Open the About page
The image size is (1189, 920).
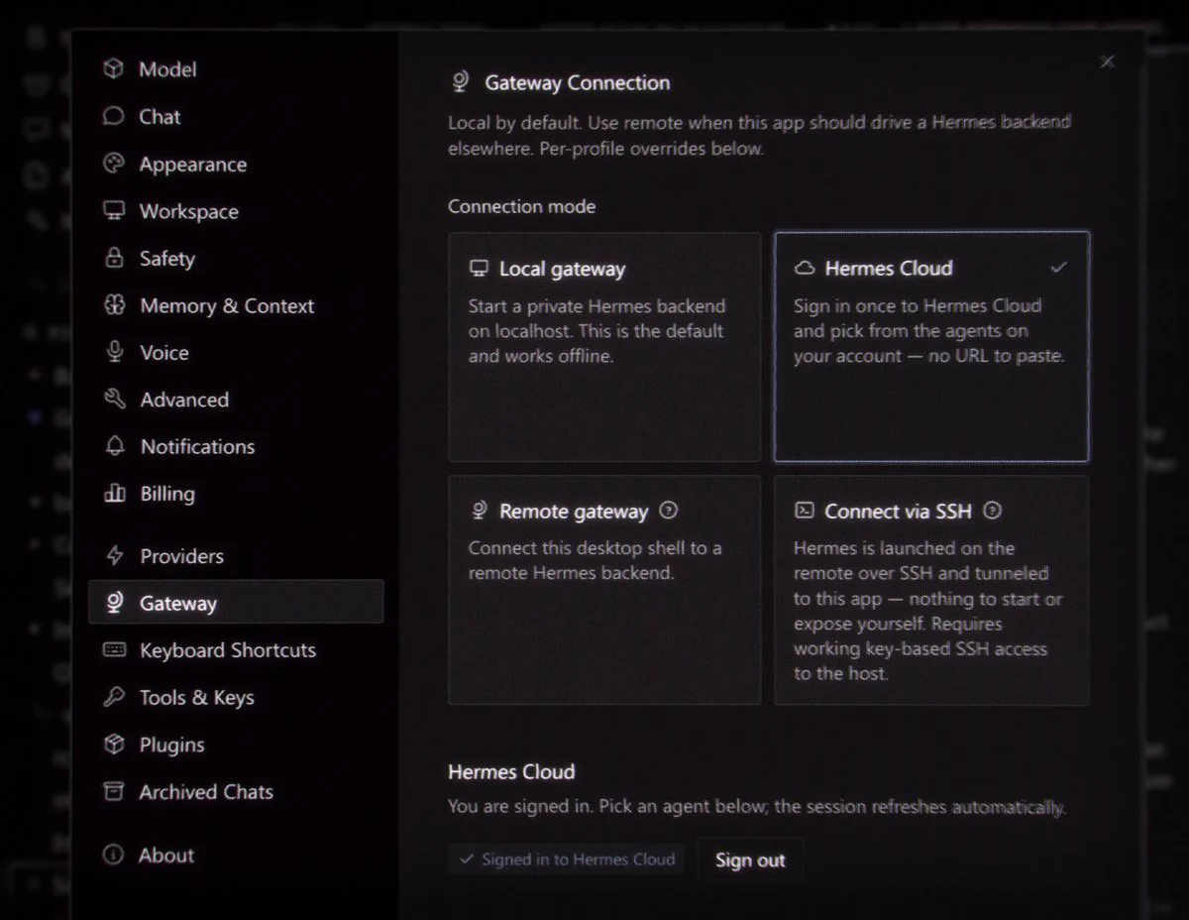[236, 855]
